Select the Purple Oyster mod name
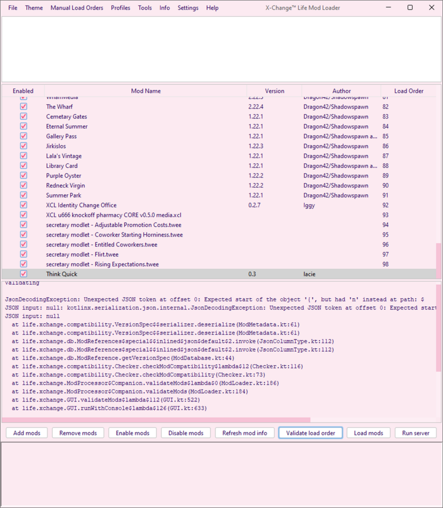 tap(63, 175)
